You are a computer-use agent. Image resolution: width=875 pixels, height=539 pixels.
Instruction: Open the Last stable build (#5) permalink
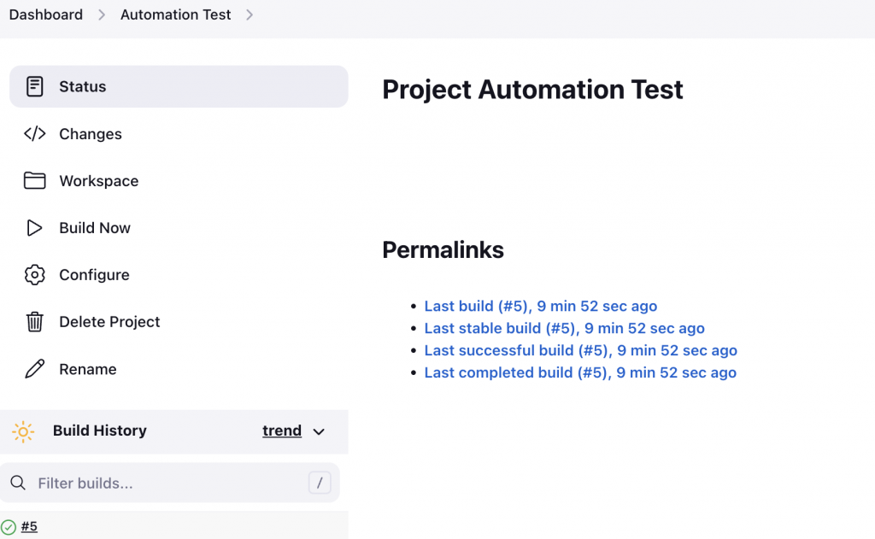pyautogui.click(x=564, y=328)
